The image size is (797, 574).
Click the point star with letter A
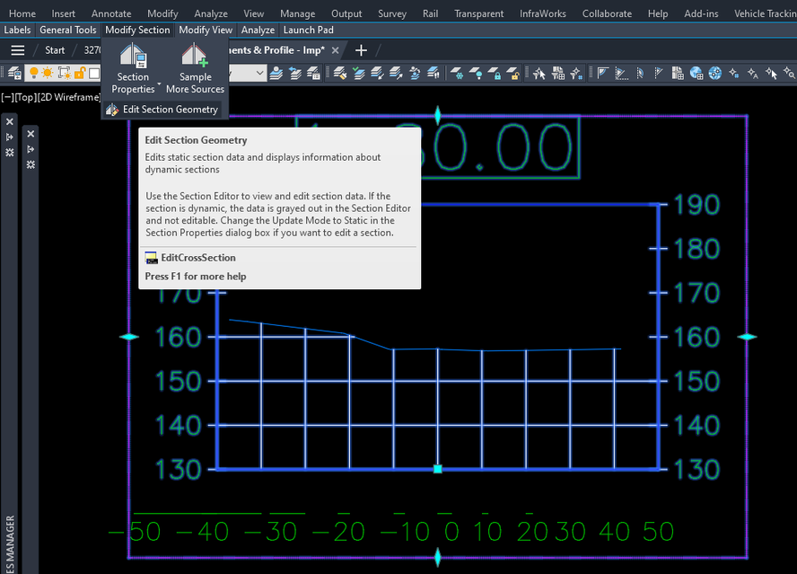coord(753,74)
